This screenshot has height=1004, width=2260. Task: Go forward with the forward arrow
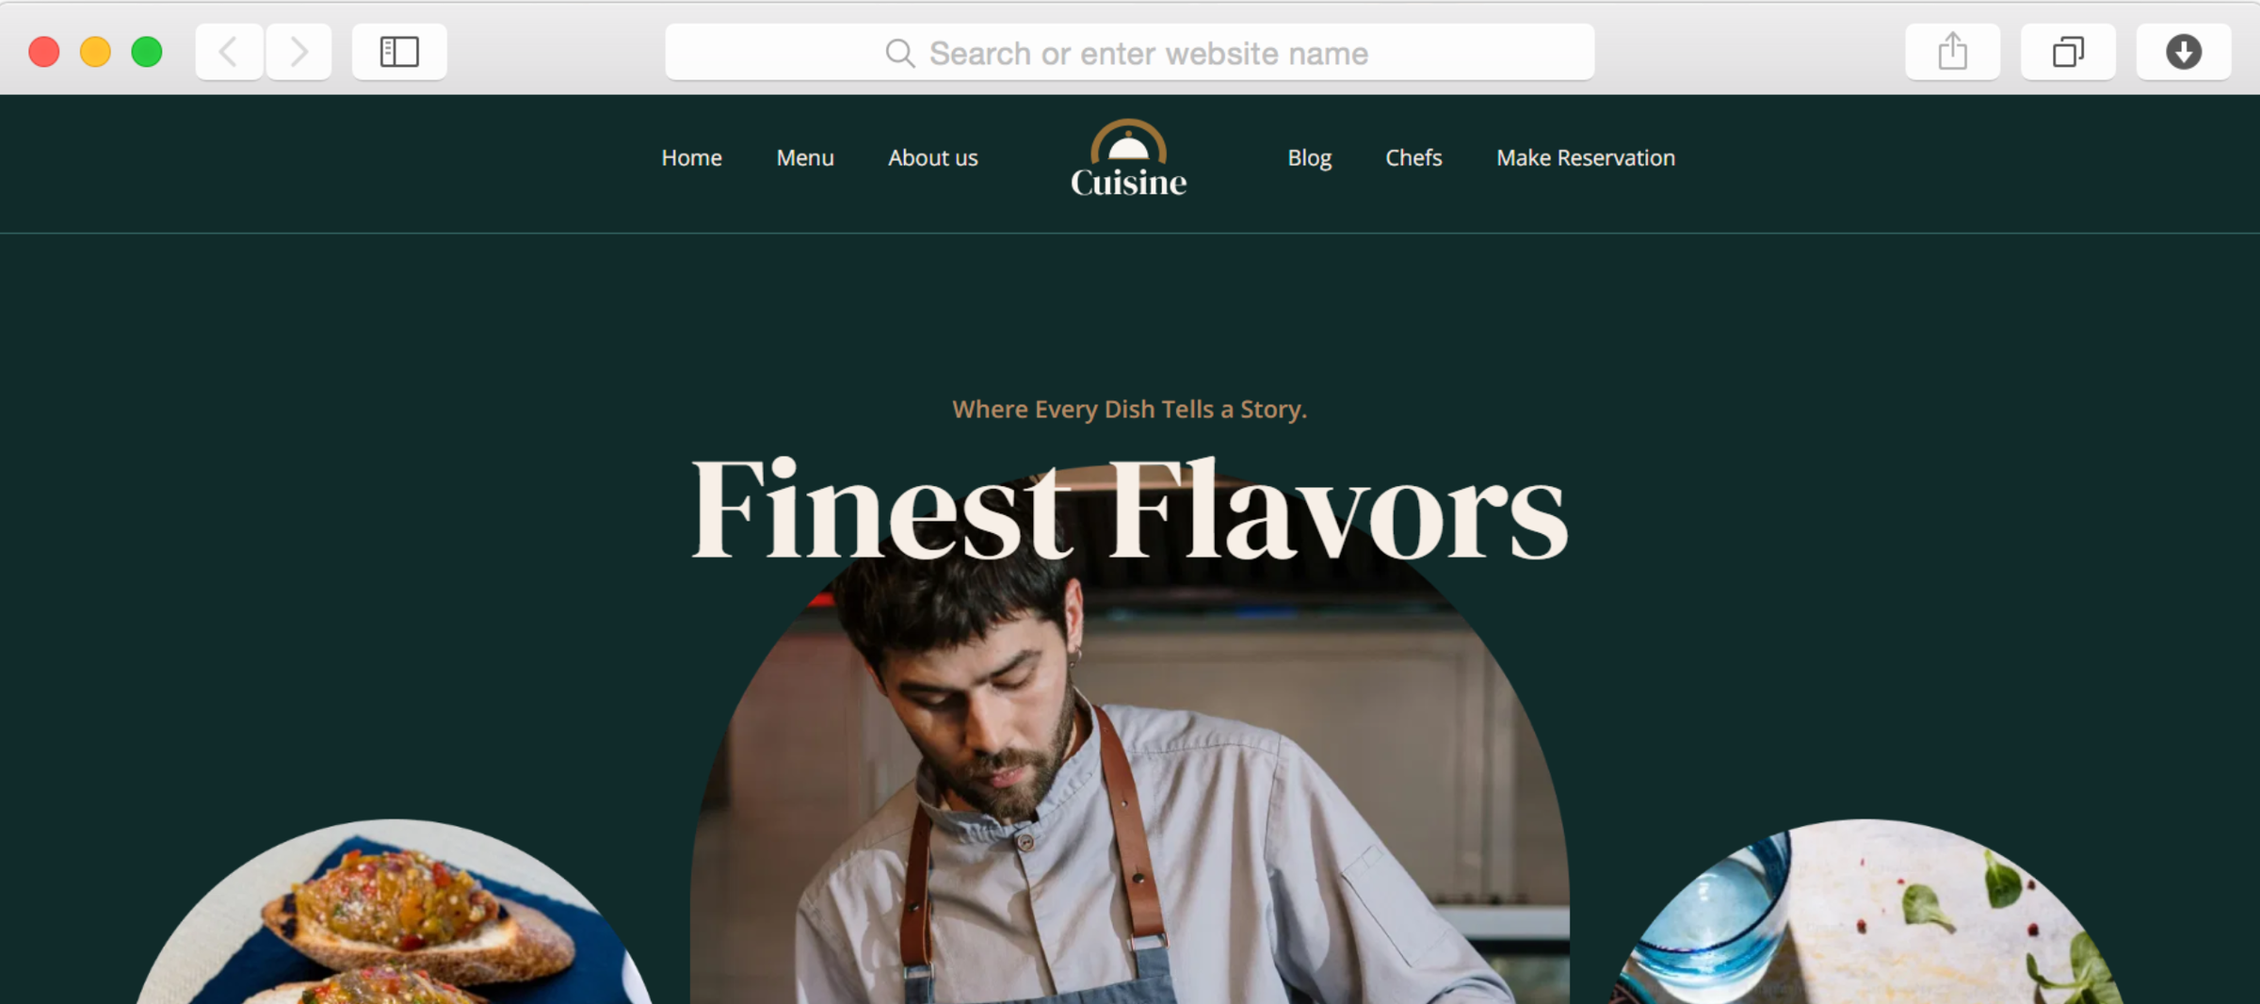[299, 52]
